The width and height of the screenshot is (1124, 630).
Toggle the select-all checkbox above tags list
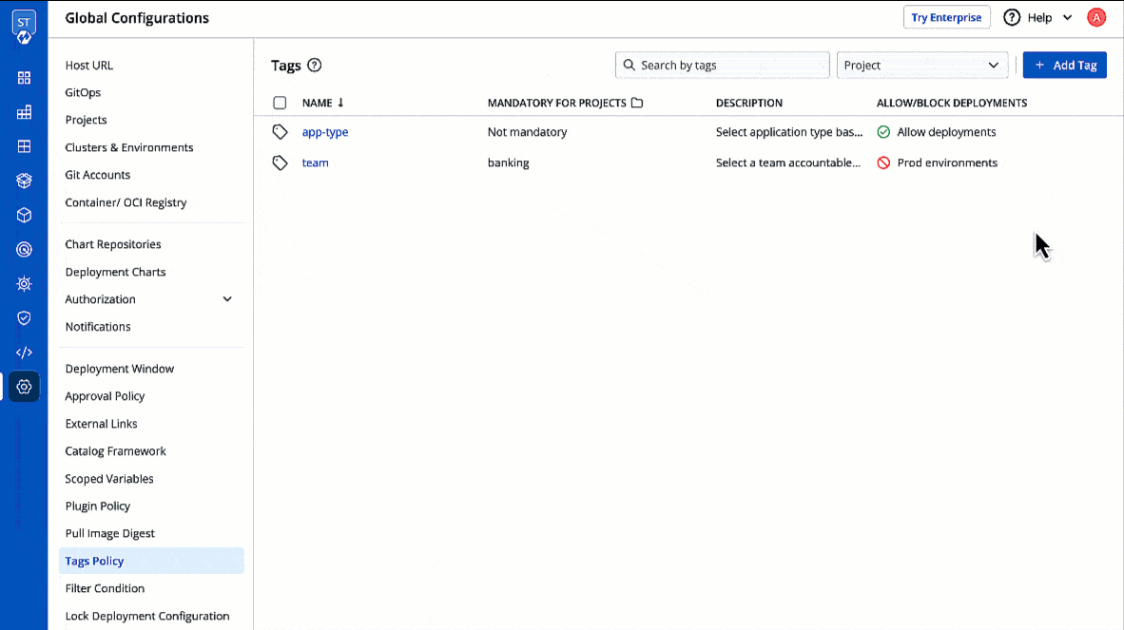280,103
